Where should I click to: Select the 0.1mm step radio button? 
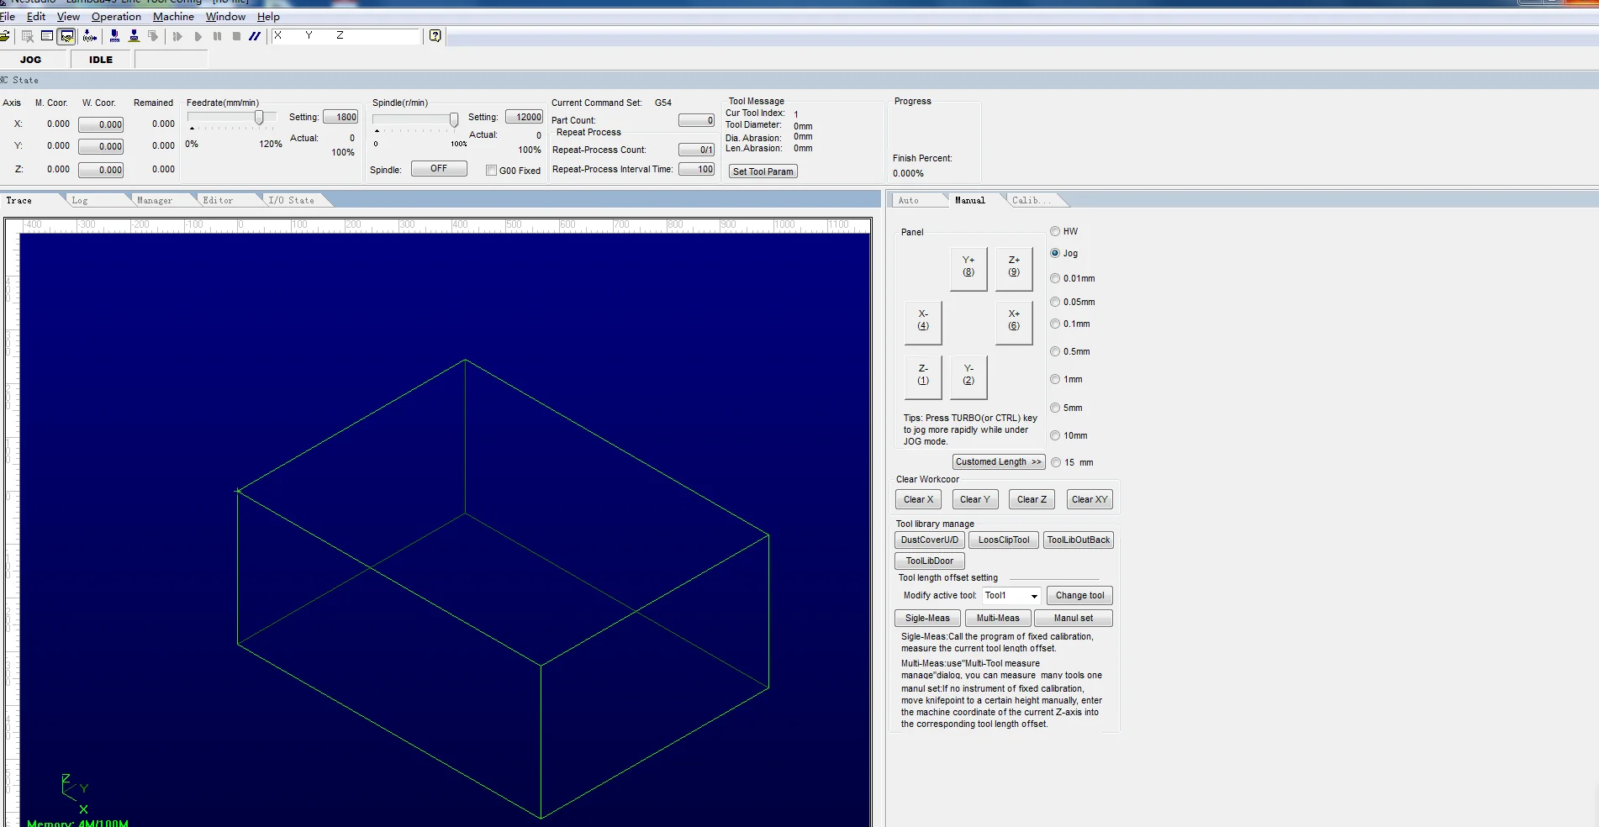tap(1055, 324)
